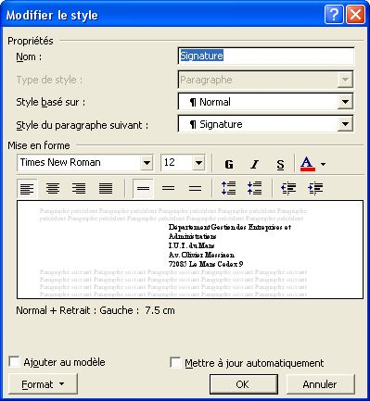Enable the Ajouter au modèle checkbox

(x=14, y=362)
